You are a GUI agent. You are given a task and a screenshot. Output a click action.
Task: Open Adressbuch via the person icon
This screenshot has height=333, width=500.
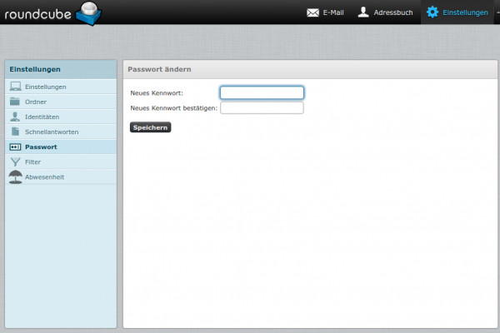[363, 12]
